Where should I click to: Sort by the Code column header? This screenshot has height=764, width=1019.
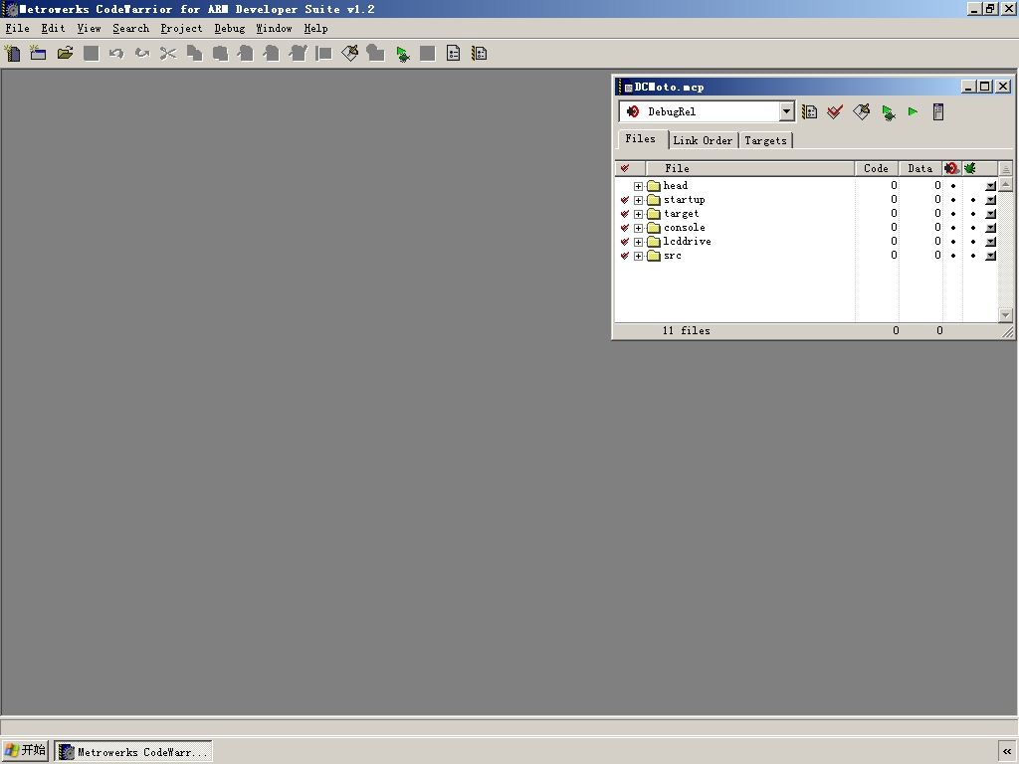click(876, 168)
